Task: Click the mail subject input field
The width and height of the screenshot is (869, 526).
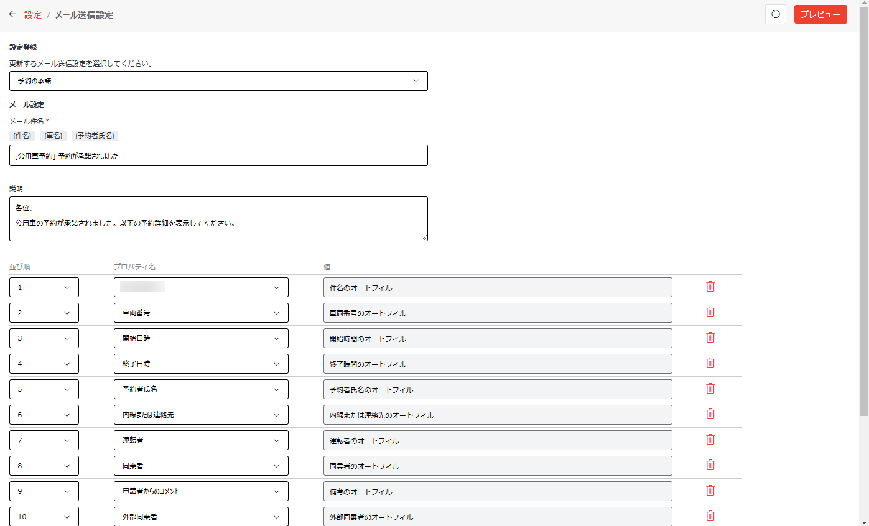Action: pyautogui.click(x=218, y=155)
